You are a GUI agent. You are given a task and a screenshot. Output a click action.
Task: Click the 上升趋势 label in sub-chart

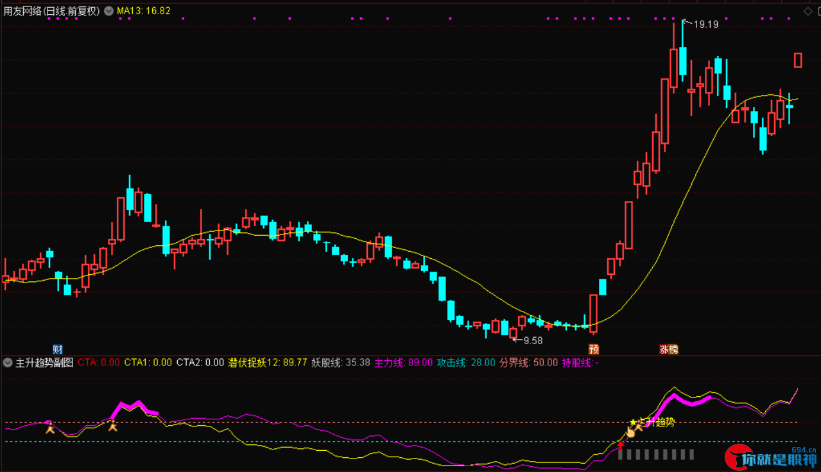coord(658,422)
